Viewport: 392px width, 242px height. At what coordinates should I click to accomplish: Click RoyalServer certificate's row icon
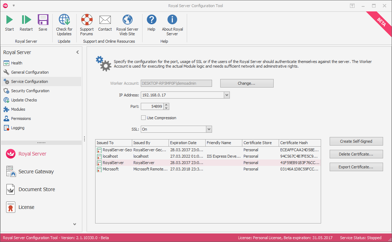[x=99, y=163]
